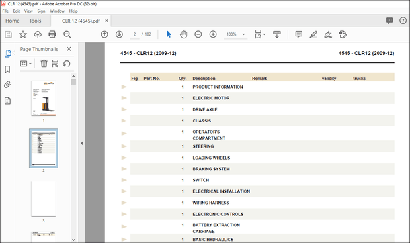
Task: Open the thumbnail options dropdown
Action: pyautogui.click(x=26, y=64)
